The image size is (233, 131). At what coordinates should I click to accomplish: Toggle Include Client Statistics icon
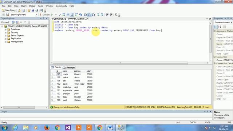(80, 15)
